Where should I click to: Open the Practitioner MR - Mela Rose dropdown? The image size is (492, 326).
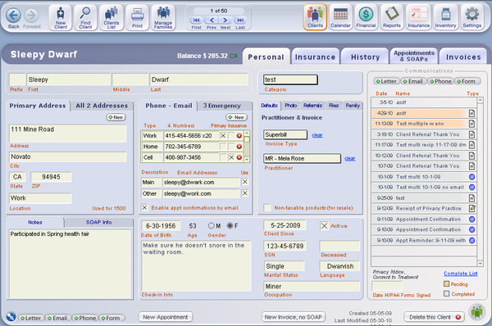302,158
